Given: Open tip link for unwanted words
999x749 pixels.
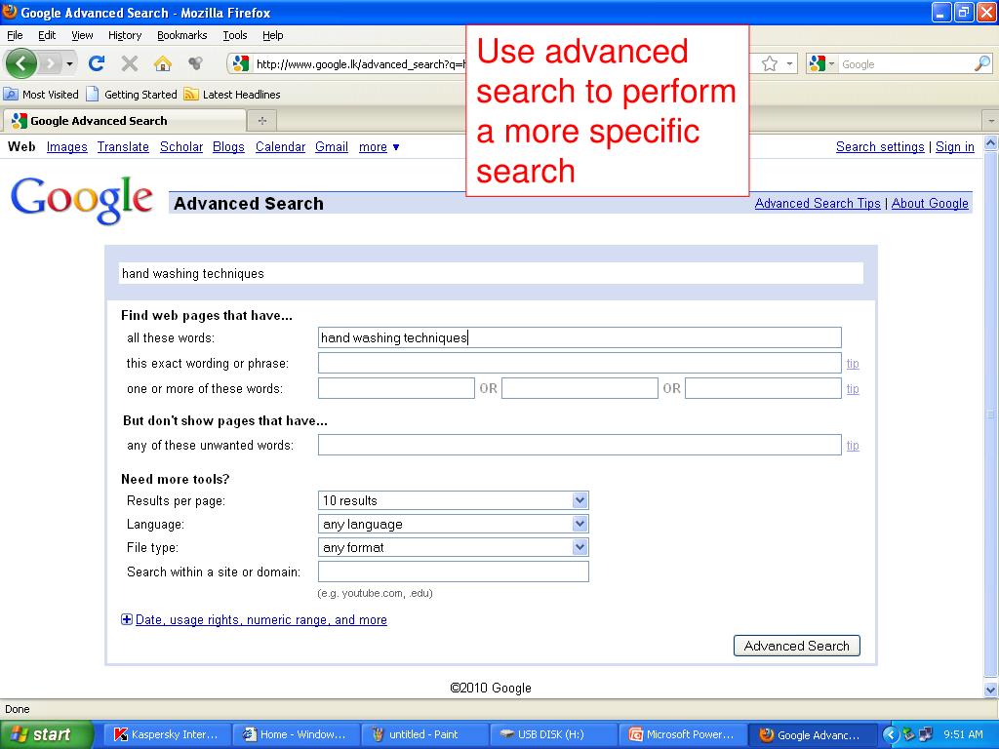Looking at the screenshot, I should click(853, 445).
